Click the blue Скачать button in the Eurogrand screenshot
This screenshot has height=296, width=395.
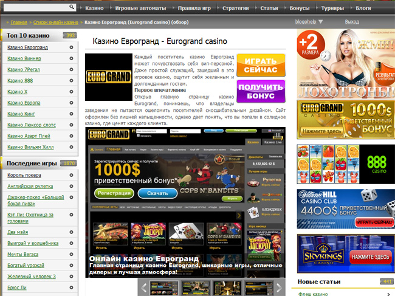(157, 193)
